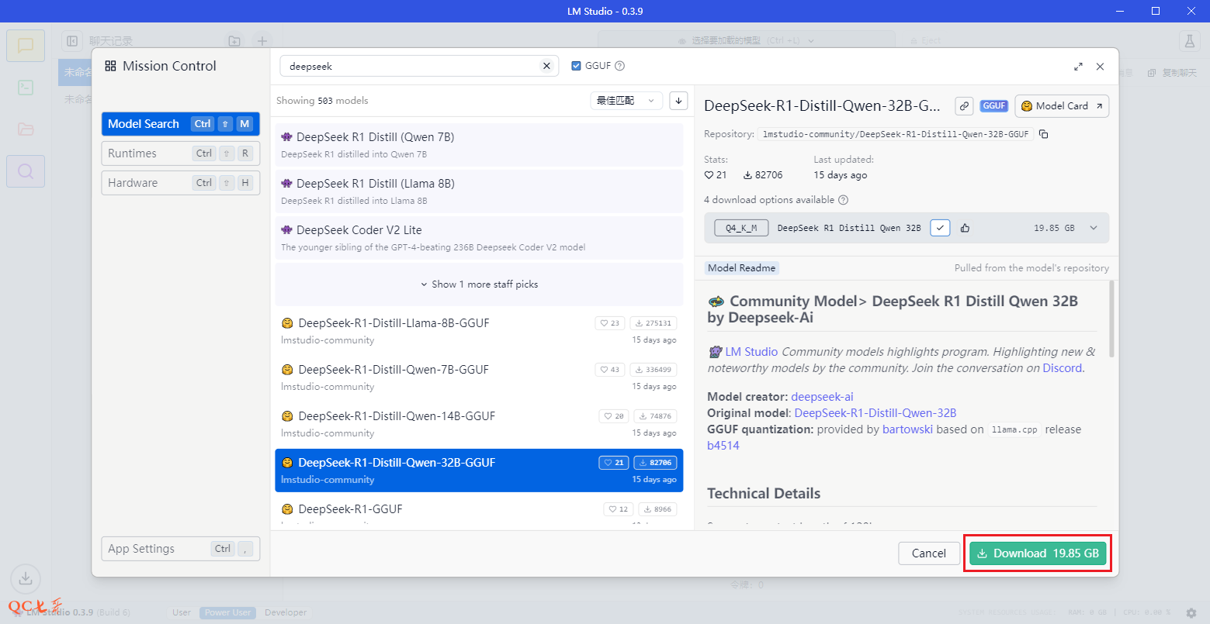Copy the repository name to clipboard
This screenshot has height=624, width=1210.
[1044, 134]
